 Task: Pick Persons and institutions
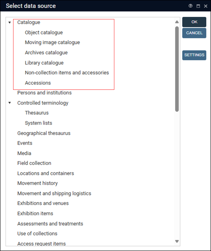44,93
